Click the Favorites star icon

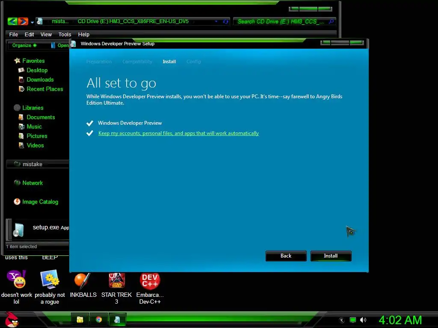pyautogui.click(x=17, y=61)
